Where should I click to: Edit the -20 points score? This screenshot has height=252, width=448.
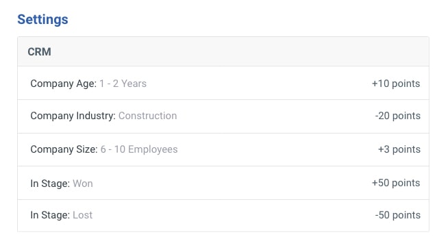[398, 116]
